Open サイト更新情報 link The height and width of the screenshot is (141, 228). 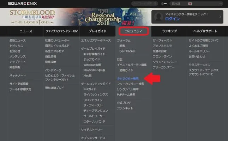[19, 84]
